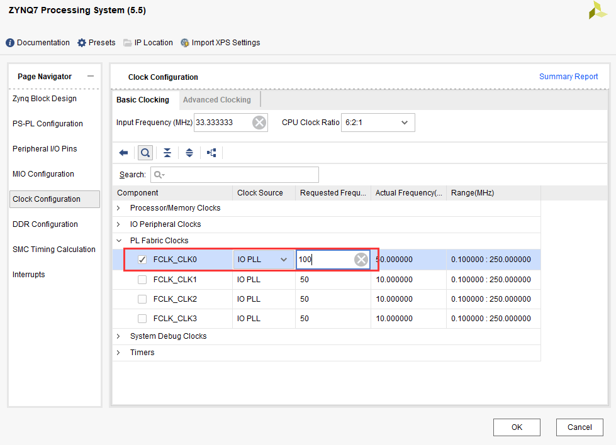Click the Cancel button
616x445 pixels.
580,427
